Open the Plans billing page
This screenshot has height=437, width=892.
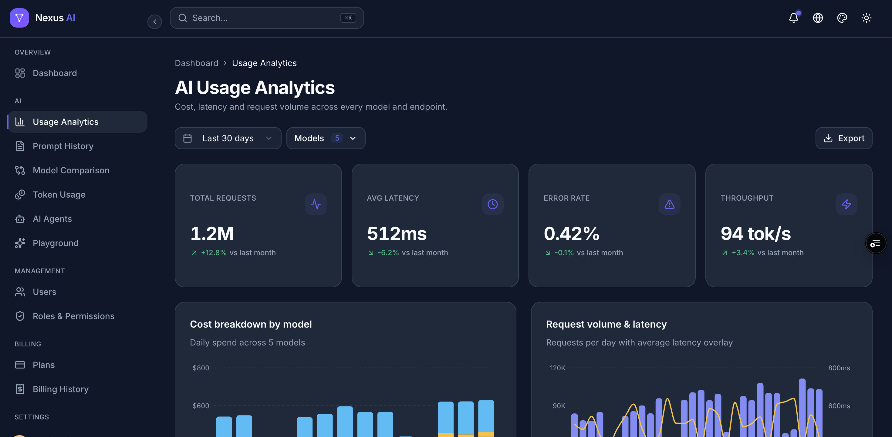point(77,365)
